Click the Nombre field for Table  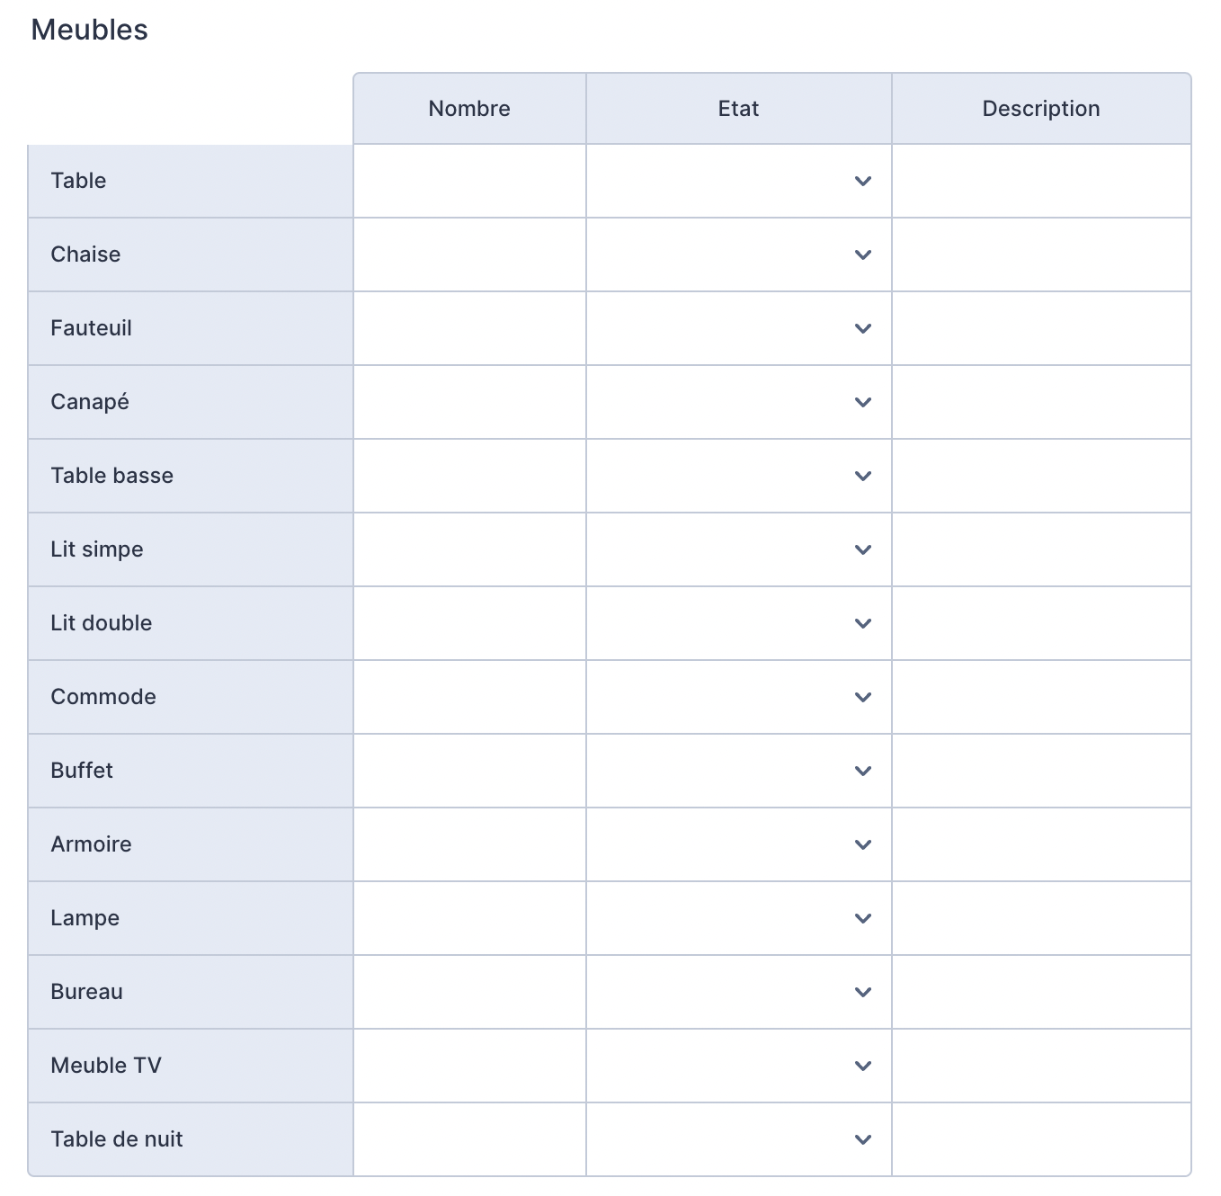pos(470,181)
